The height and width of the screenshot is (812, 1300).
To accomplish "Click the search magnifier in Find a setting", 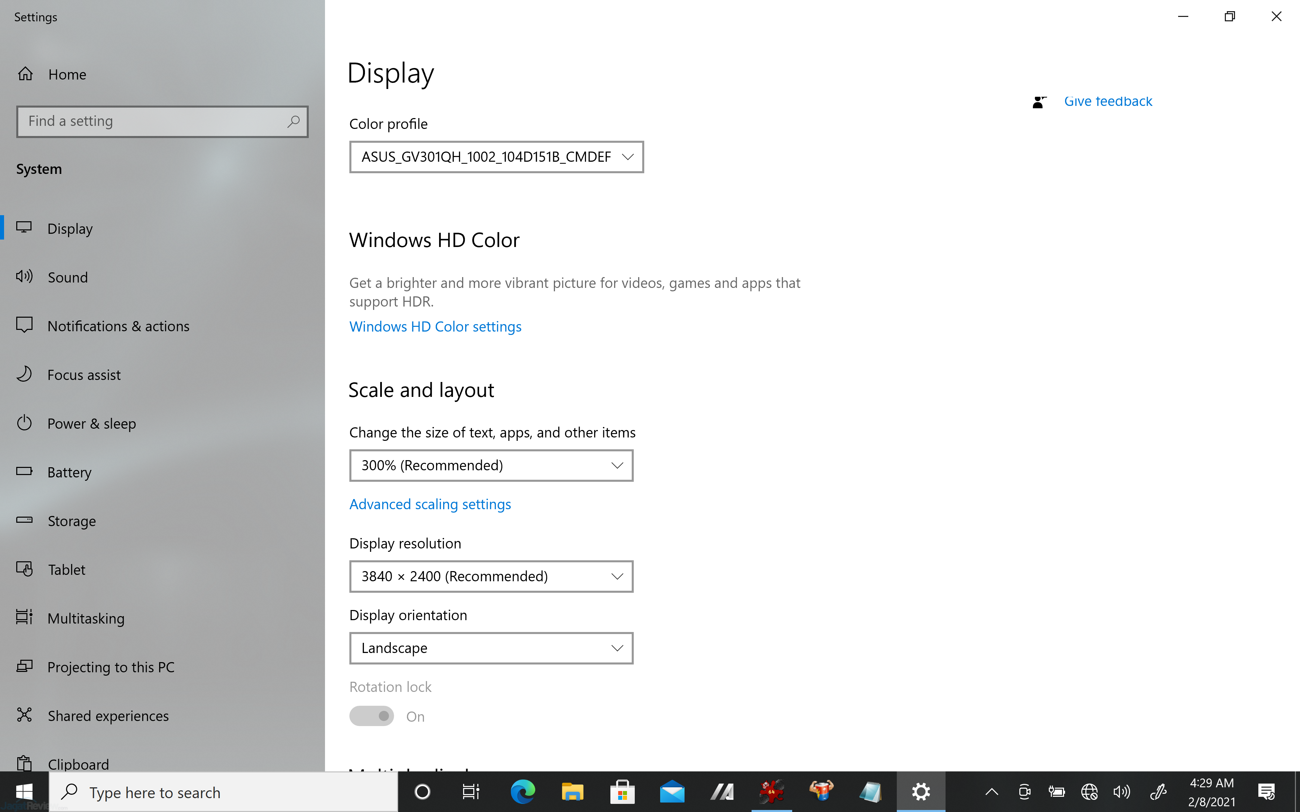I will click(293, 121).
